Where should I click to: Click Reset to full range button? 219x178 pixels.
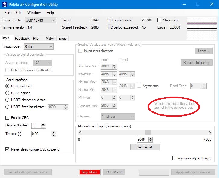[x=196, y=62]
